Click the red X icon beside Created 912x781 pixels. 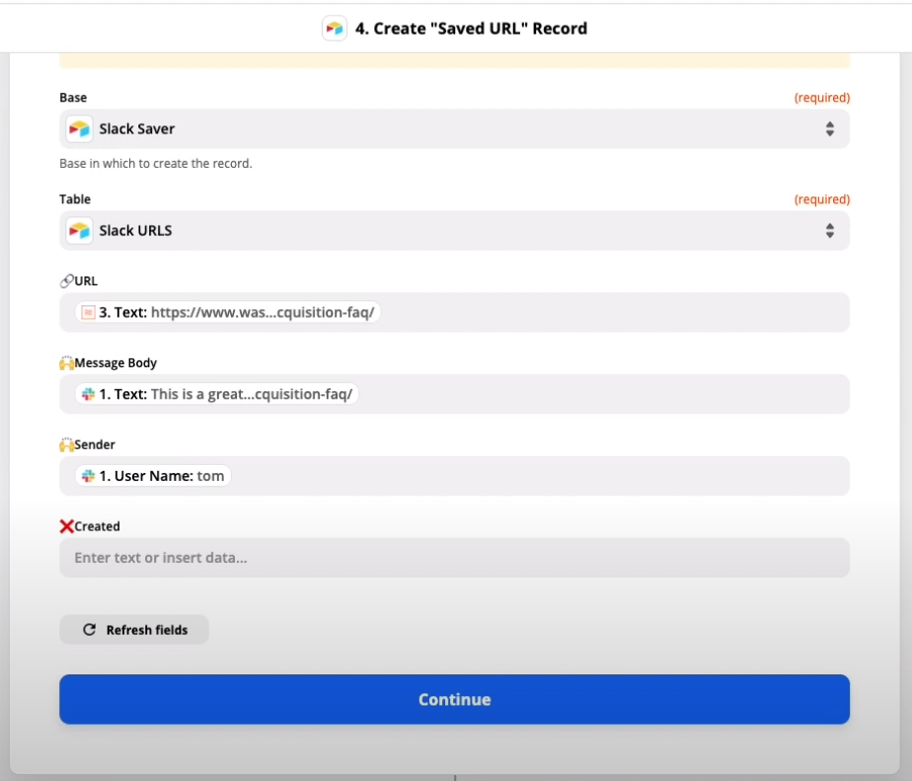coord(66,526)
